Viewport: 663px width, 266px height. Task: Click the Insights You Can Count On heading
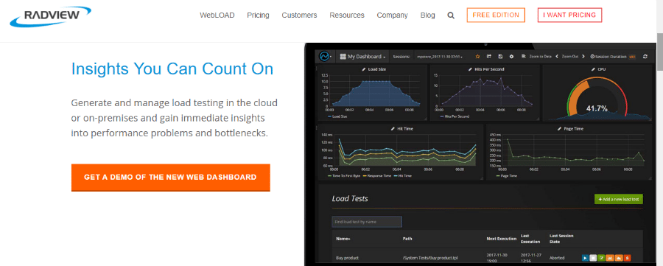pyautogui.click(x=172, y=69)
